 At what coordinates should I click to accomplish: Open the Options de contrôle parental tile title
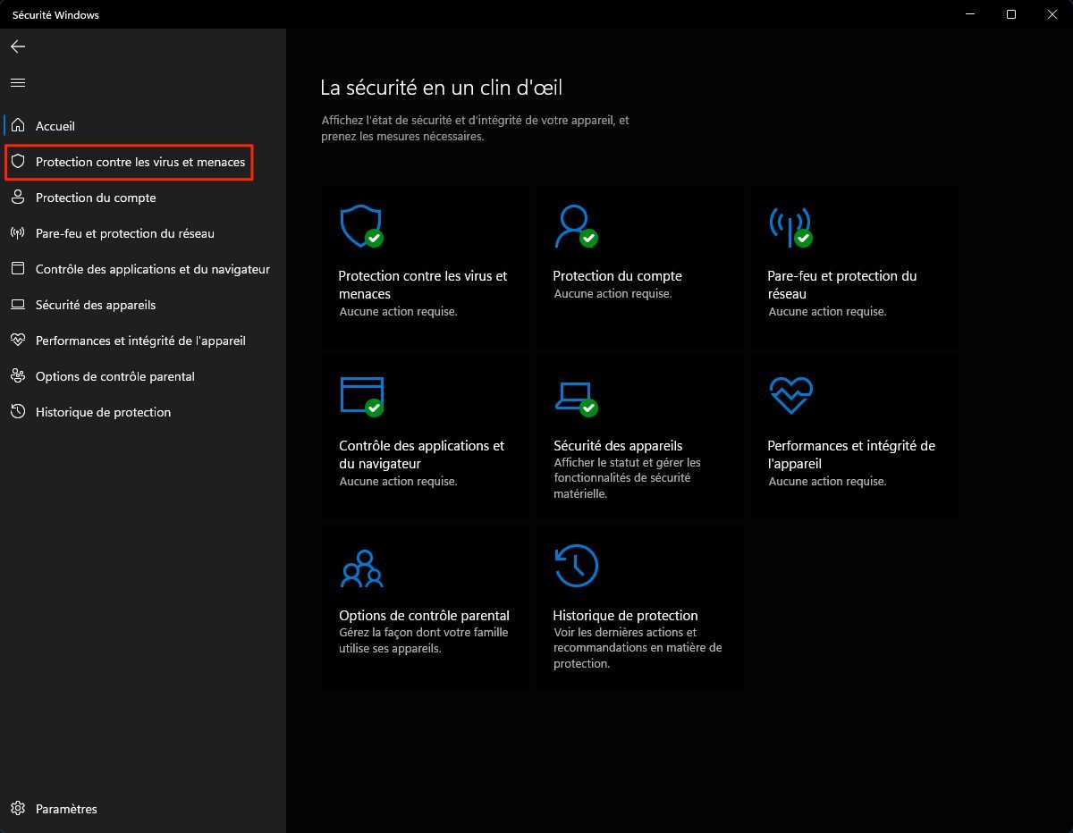pyautogui.click(x=424, y=615)
